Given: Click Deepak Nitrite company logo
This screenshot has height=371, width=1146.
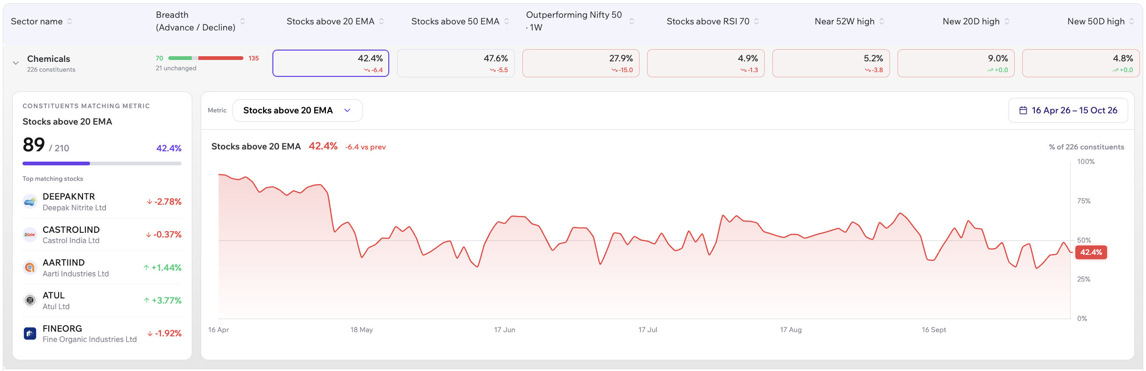Looking at the screenshot, I should [x=30, y=202].
